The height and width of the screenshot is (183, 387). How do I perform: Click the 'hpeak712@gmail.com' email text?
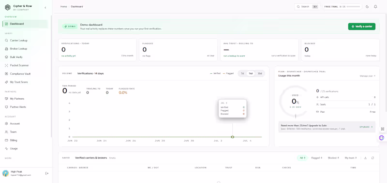(21, 175)
